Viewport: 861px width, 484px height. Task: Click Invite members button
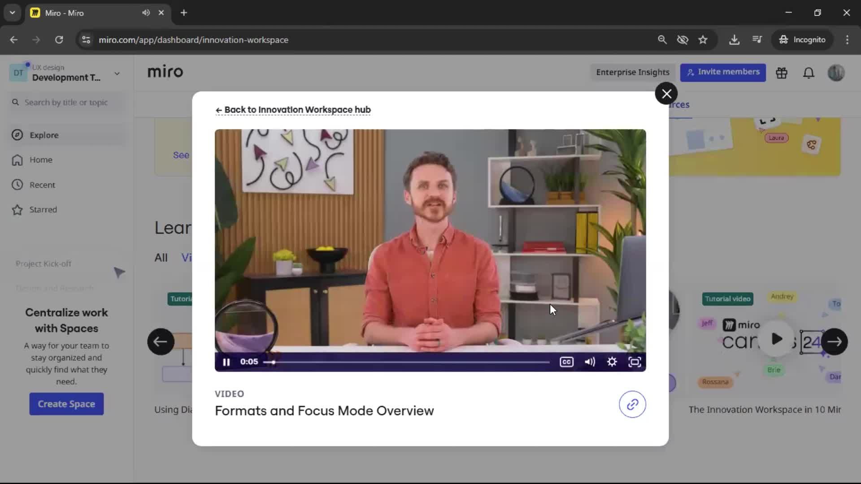(x=723, y=72)
